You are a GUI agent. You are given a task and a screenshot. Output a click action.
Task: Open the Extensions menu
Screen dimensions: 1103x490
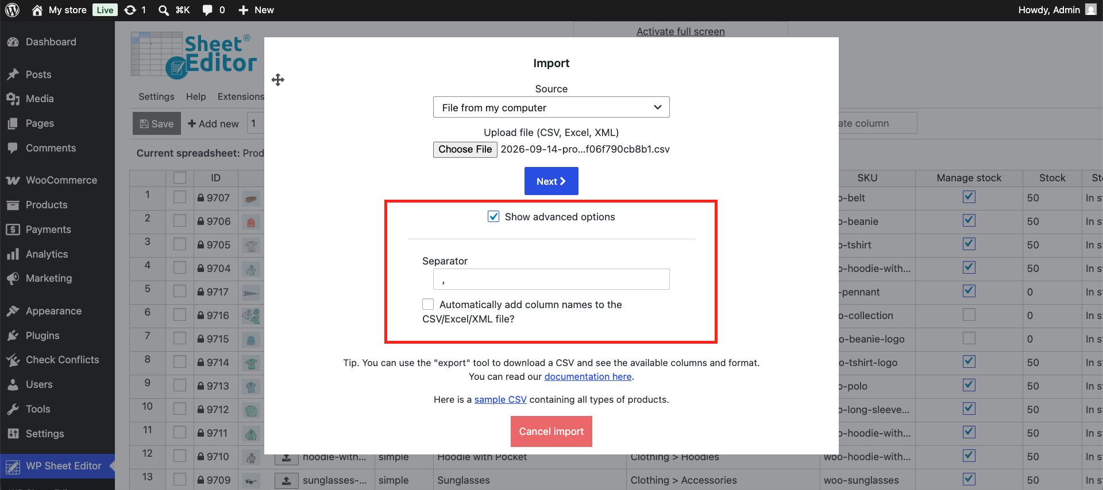pyautogui.click(x=241, y=96)
